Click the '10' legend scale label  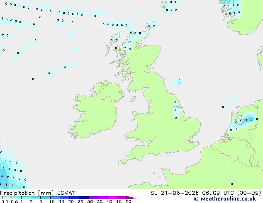[x=52, y=201]
